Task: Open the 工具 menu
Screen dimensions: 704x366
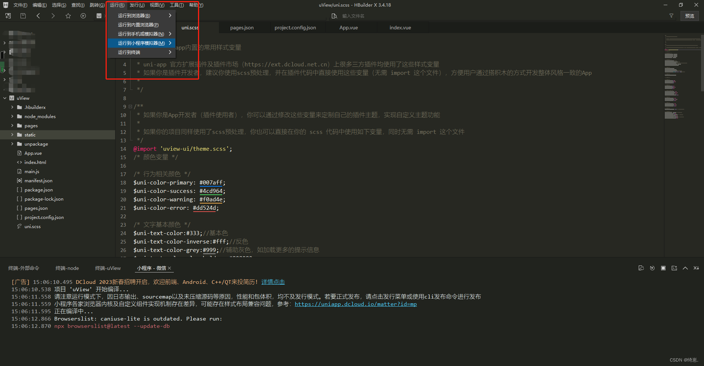Action: coord(176,5)
